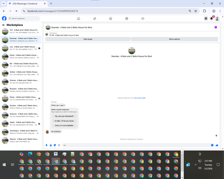The height and width of the screenshot is (179, 224).
Task: Choose a sticker icon in composer
Action: coord(55,145)
